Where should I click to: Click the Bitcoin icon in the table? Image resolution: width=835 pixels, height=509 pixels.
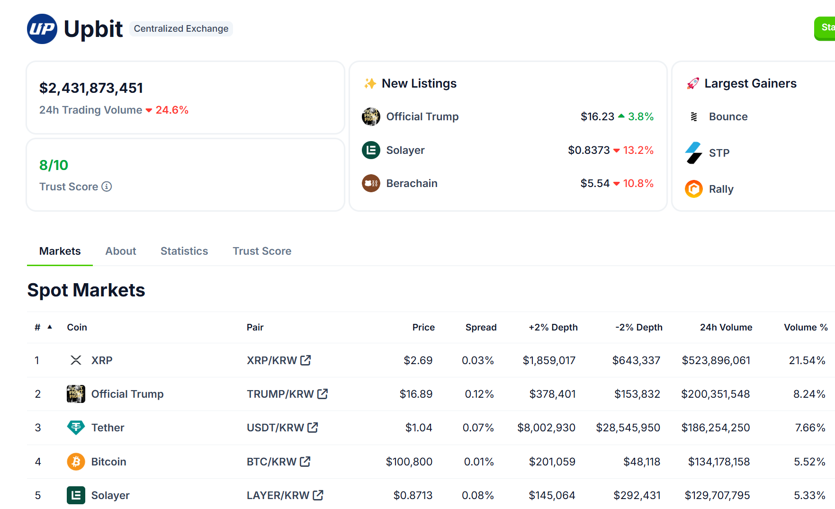click(76, 462)
